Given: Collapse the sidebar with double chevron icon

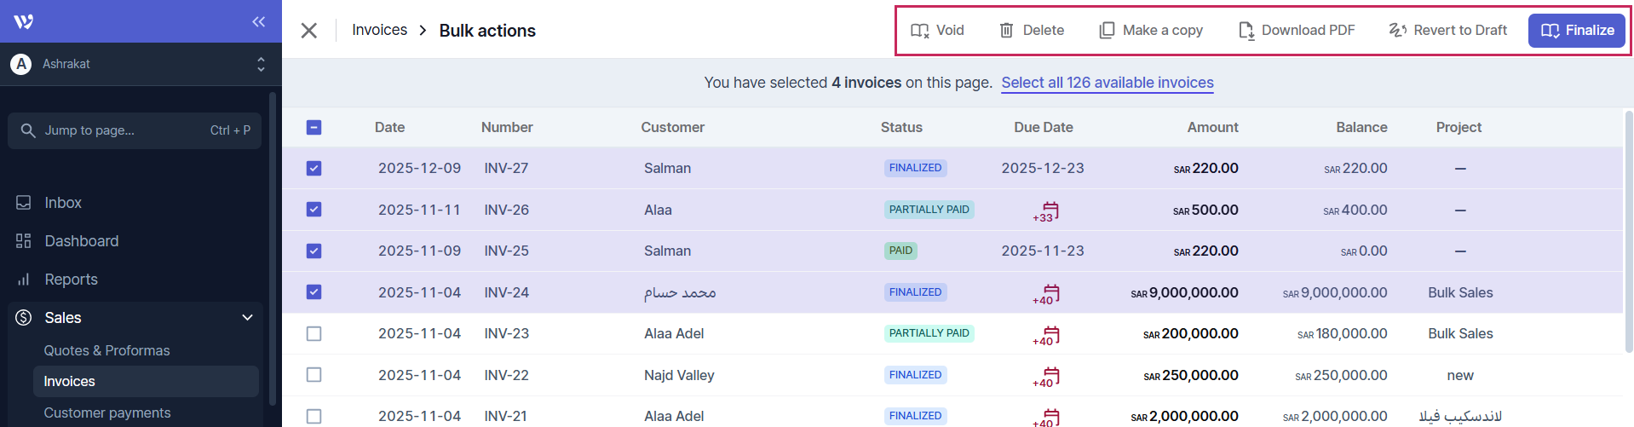Looking at the screenshot, I should tap(258, 21).
